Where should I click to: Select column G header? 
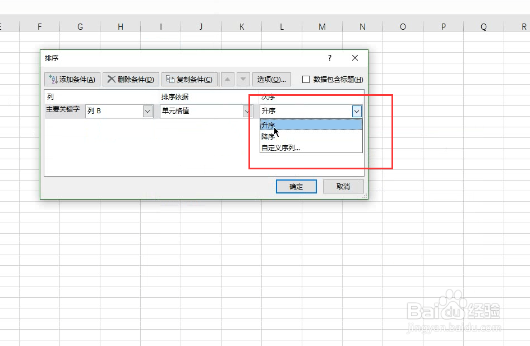click(x=80, y=27)
